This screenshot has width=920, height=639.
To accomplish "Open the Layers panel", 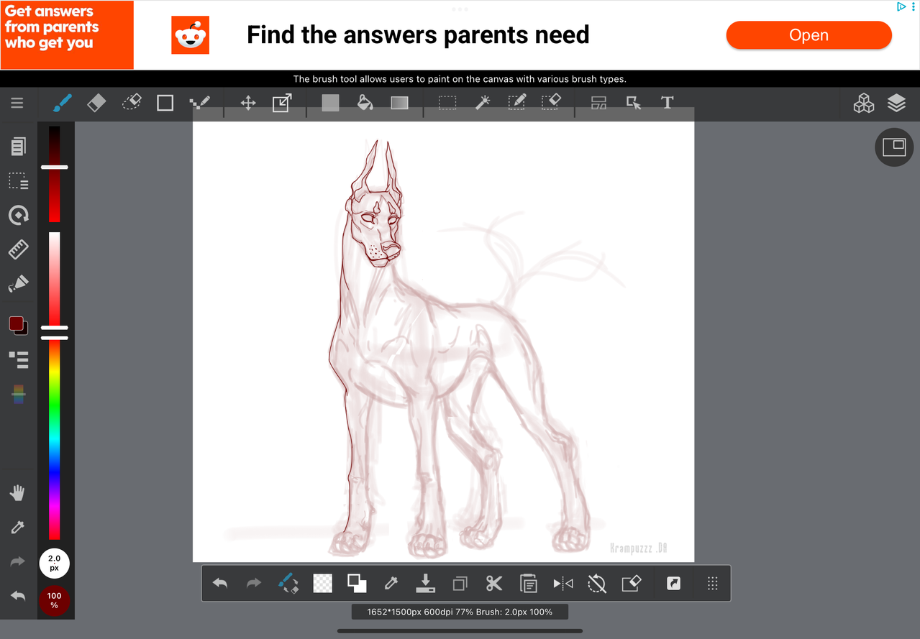I will [x=896, y=103].
